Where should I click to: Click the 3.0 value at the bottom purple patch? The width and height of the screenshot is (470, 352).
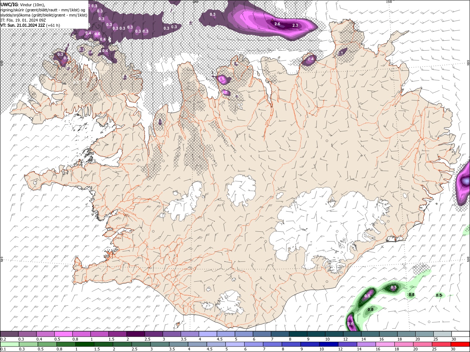tap(350, 324)
